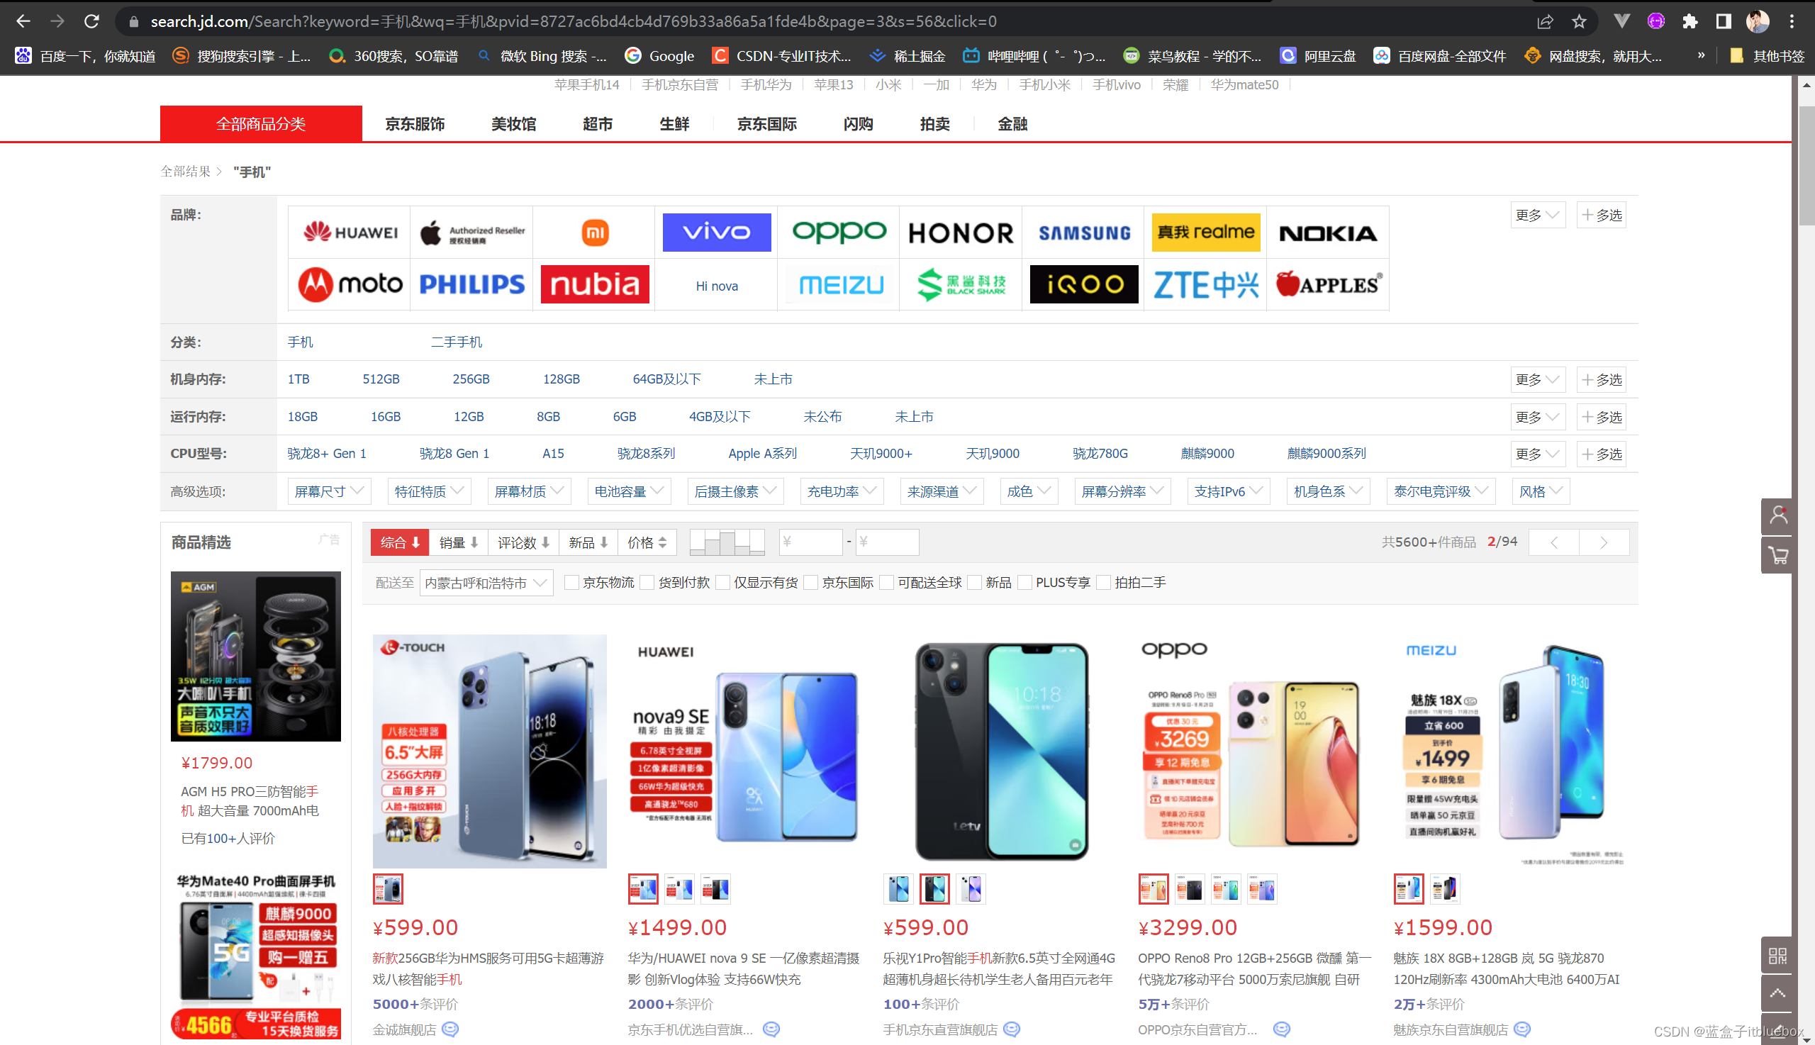Viewport: 1815px width, 1045px height.
Task: Open the shopping cart sidebar icon
Action: coord(1777,556)
